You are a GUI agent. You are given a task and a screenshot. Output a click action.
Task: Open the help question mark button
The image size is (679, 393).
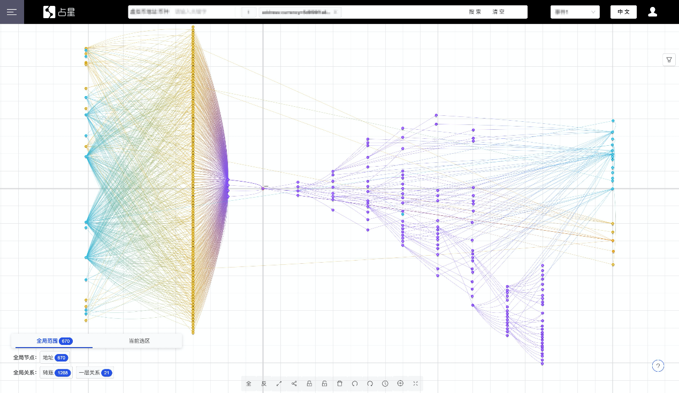(x=659, y=366)
